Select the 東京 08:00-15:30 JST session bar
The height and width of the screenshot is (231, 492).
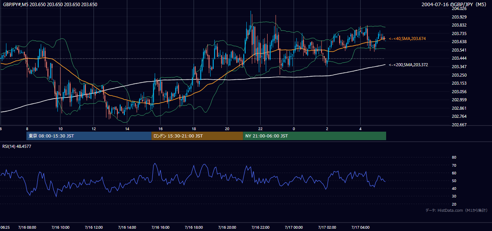coord(89,136)
